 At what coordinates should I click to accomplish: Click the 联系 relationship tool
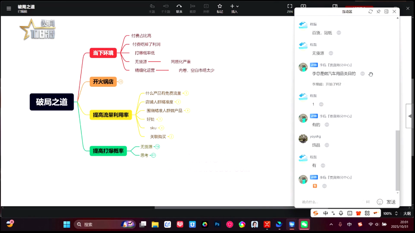179,8
